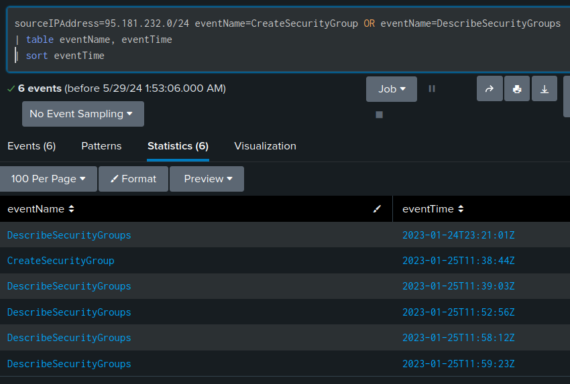Expand the No Event Sampling dropdown

[82, 114]
